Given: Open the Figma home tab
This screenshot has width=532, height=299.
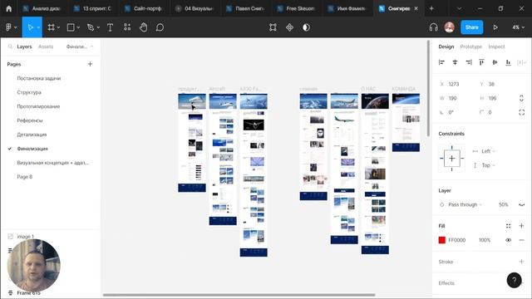Looking at the screenshot, I should point(8,8).
